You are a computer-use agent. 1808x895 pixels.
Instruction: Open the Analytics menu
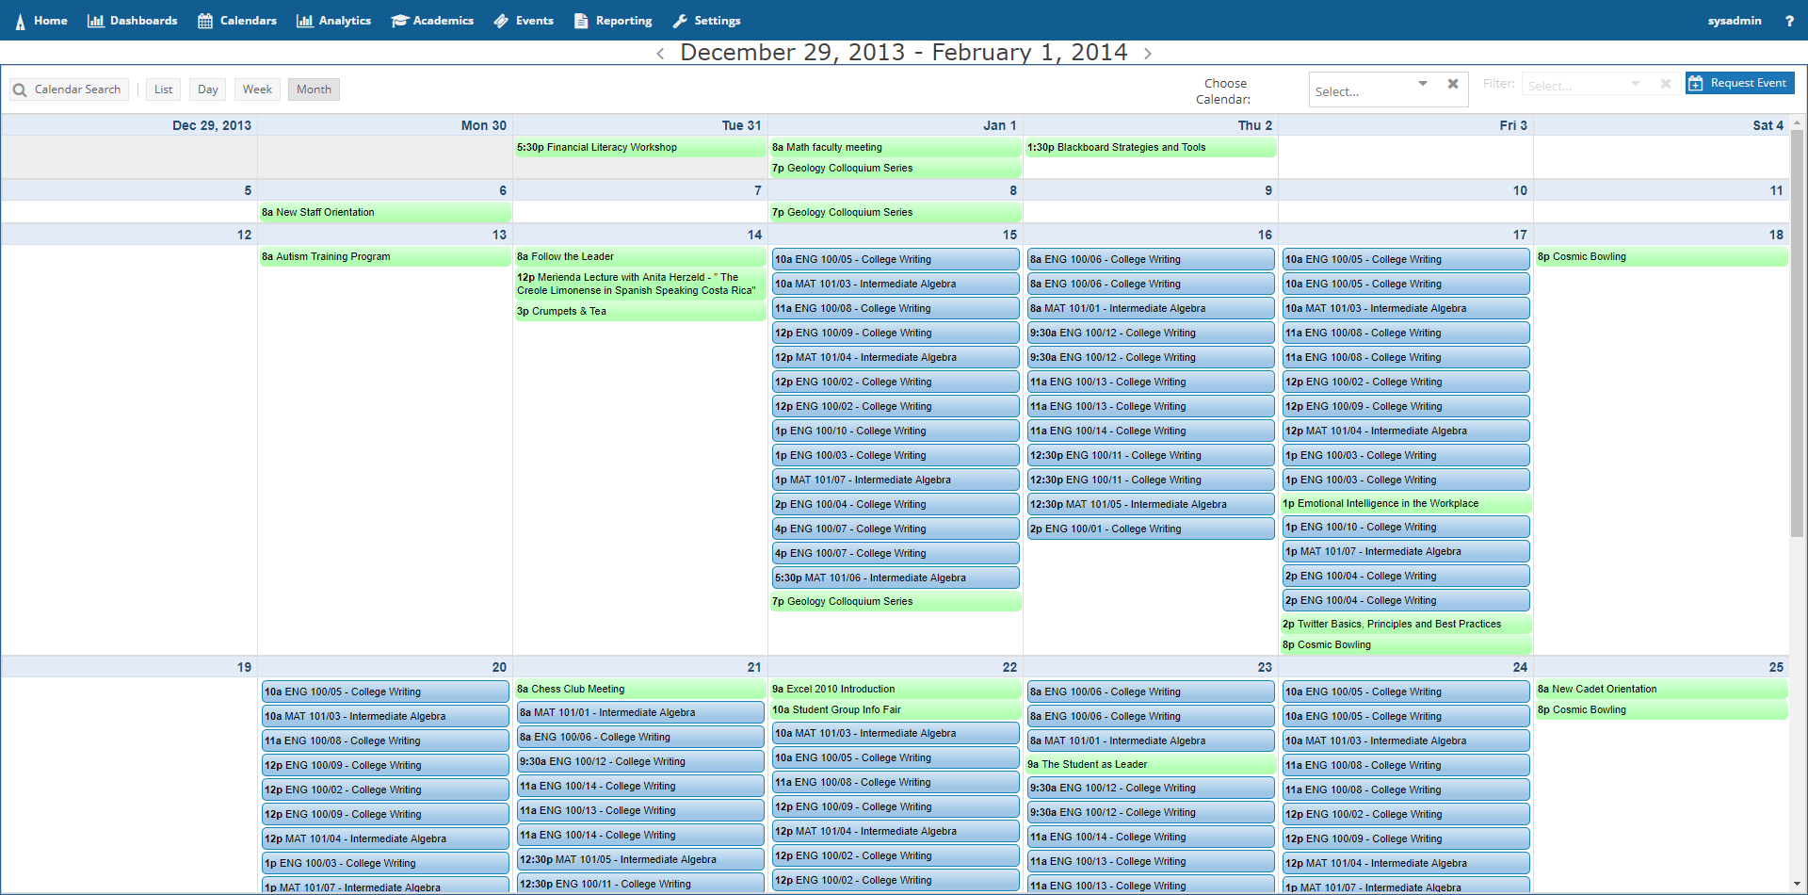click(x=333, y=21)
